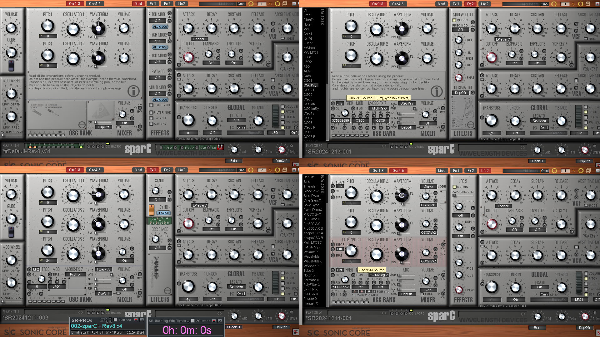The height and width of the screenshot is (337, 600).
Task: Open the preset-list icon next to PGM
Action: 387,291
